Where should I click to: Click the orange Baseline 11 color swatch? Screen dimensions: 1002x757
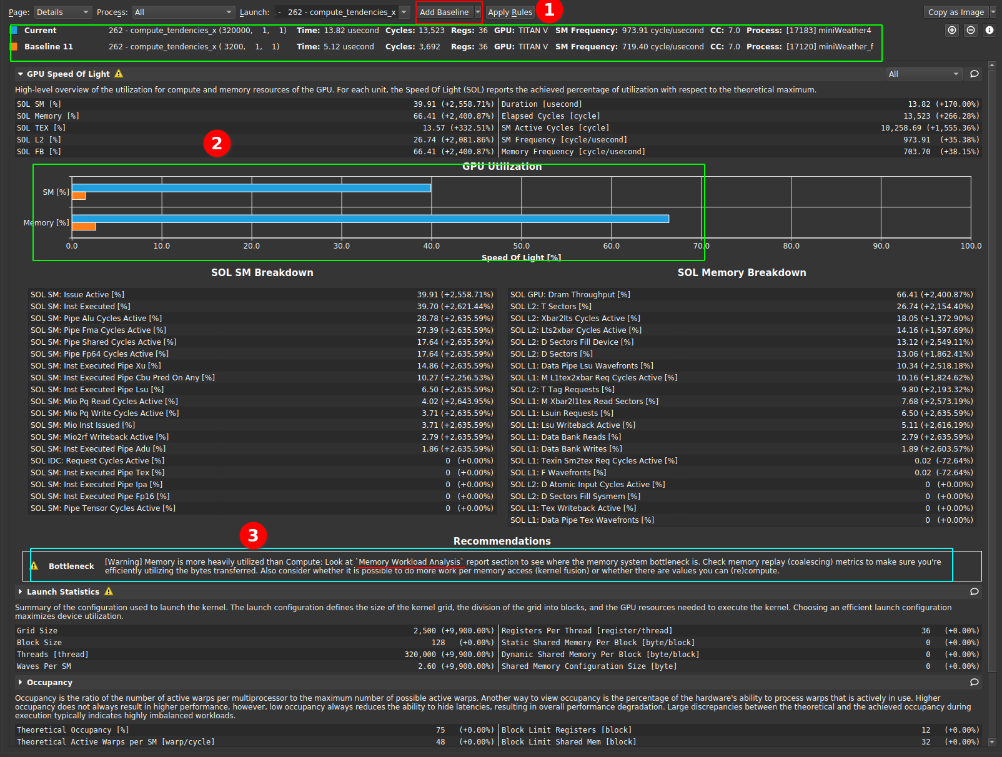point(14,46)
